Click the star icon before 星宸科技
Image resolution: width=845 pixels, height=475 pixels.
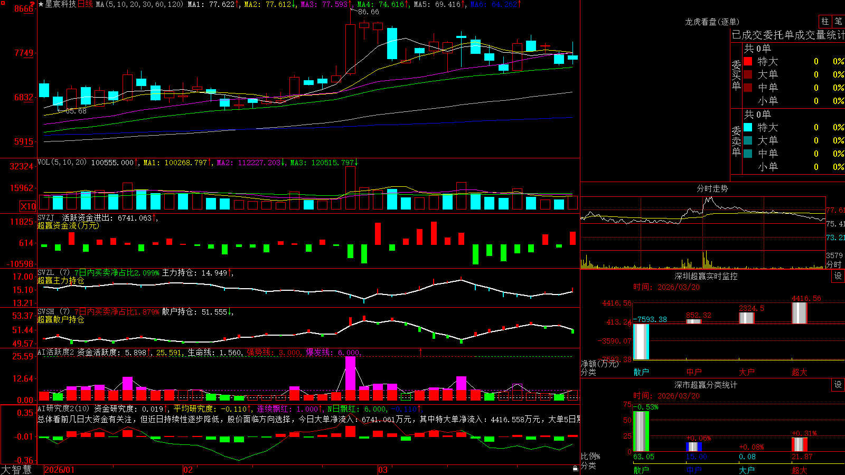click(41, 4)
